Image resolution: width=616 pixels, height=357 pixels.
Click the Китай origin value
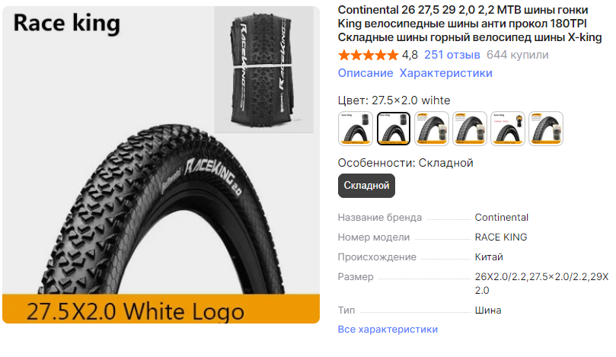[x=489, y=257]
